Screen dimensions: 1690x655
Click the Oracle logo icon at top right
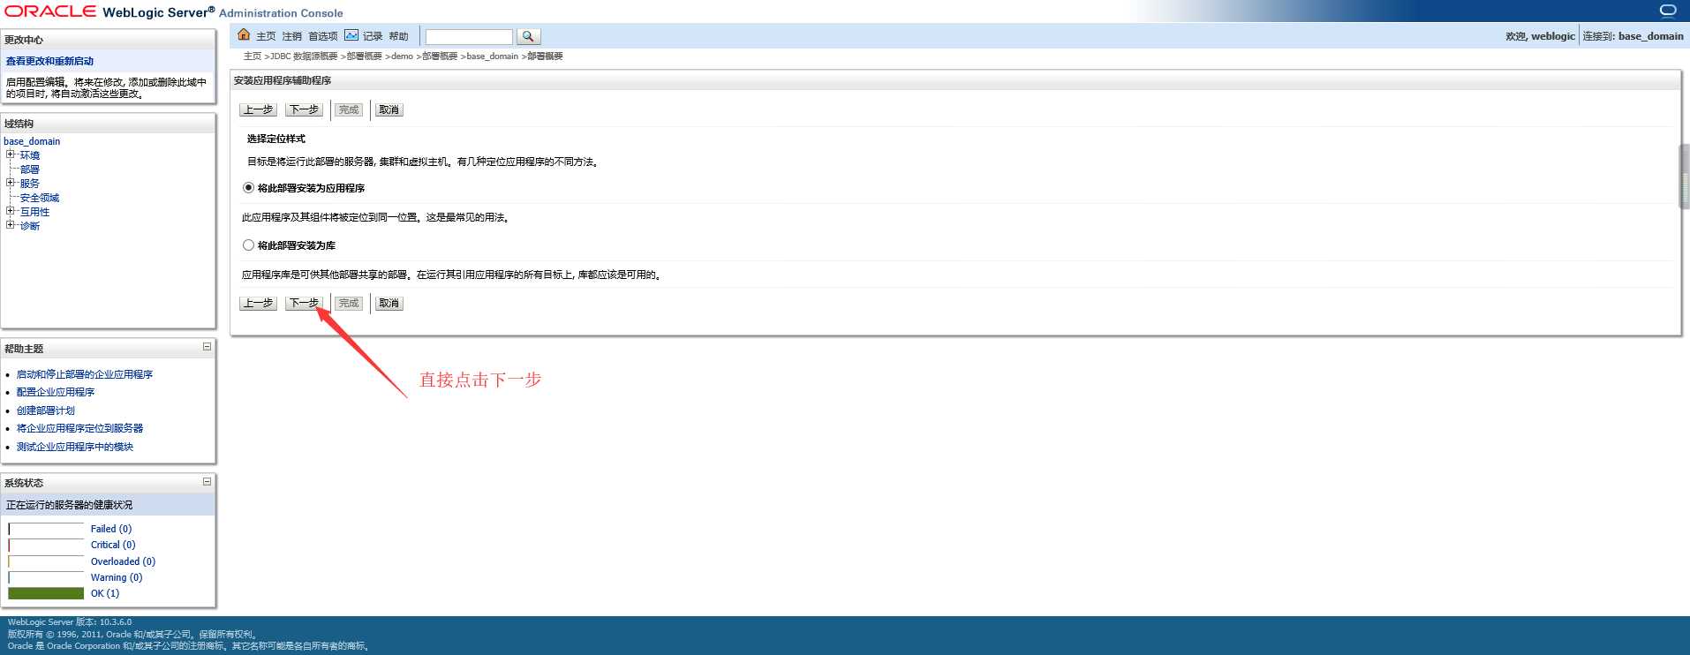coord(1667,11)
